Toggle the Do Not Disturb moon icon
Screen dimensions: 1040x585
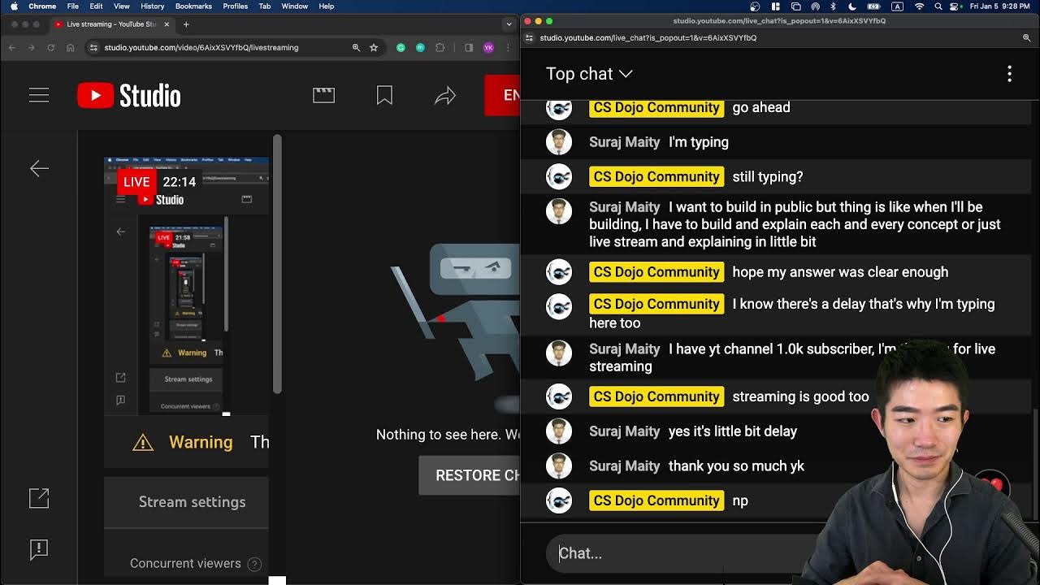click(854, 6)
